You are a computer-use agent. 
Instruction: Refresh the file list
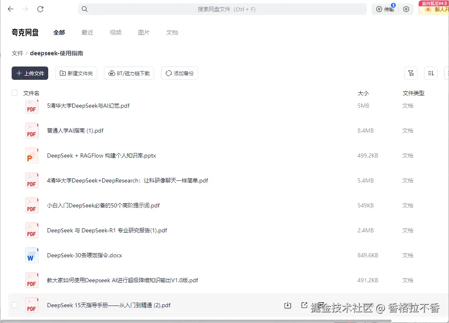[x=40, y=9]
